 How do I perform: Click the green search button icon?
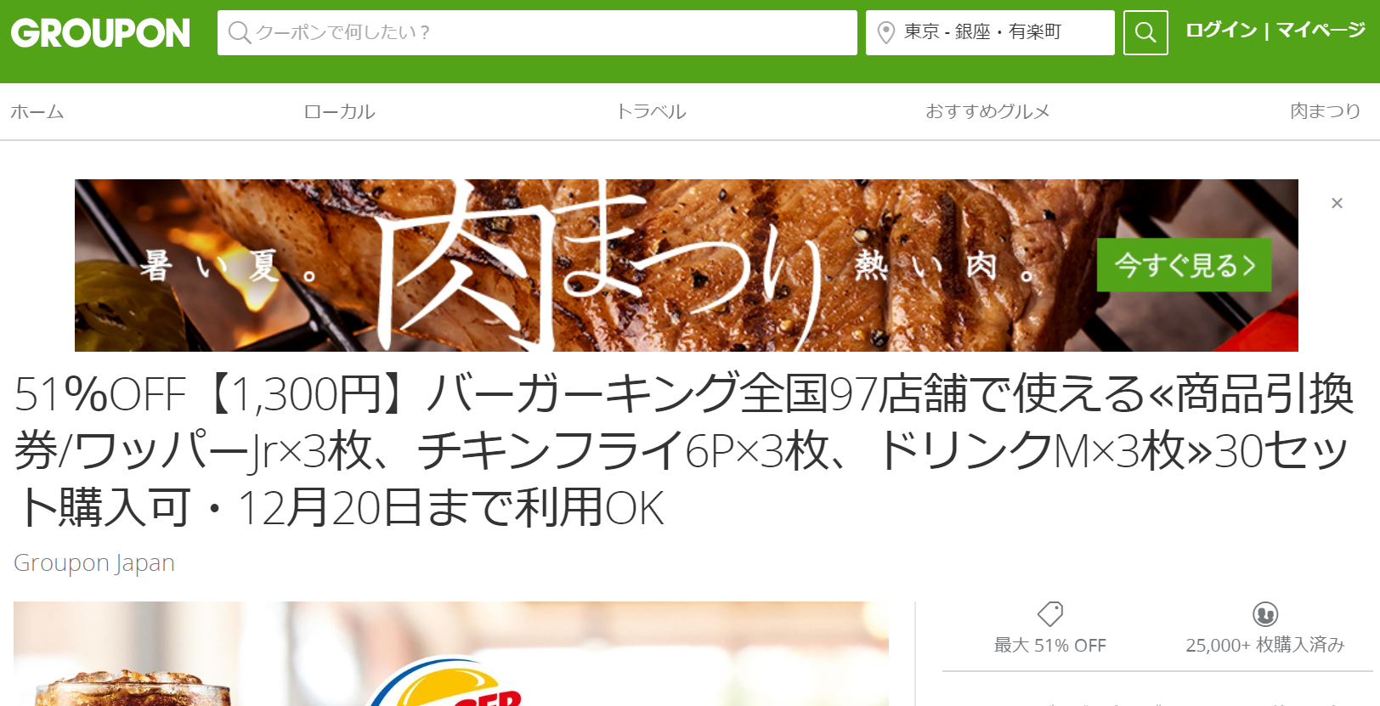(1145, 32)
